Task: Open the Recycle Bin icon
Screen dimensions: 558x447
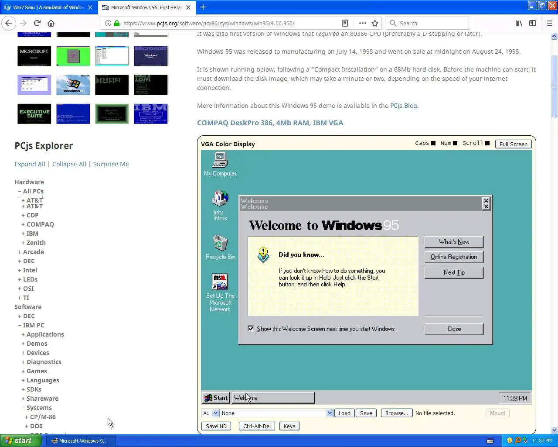Action: click(220, 248)
